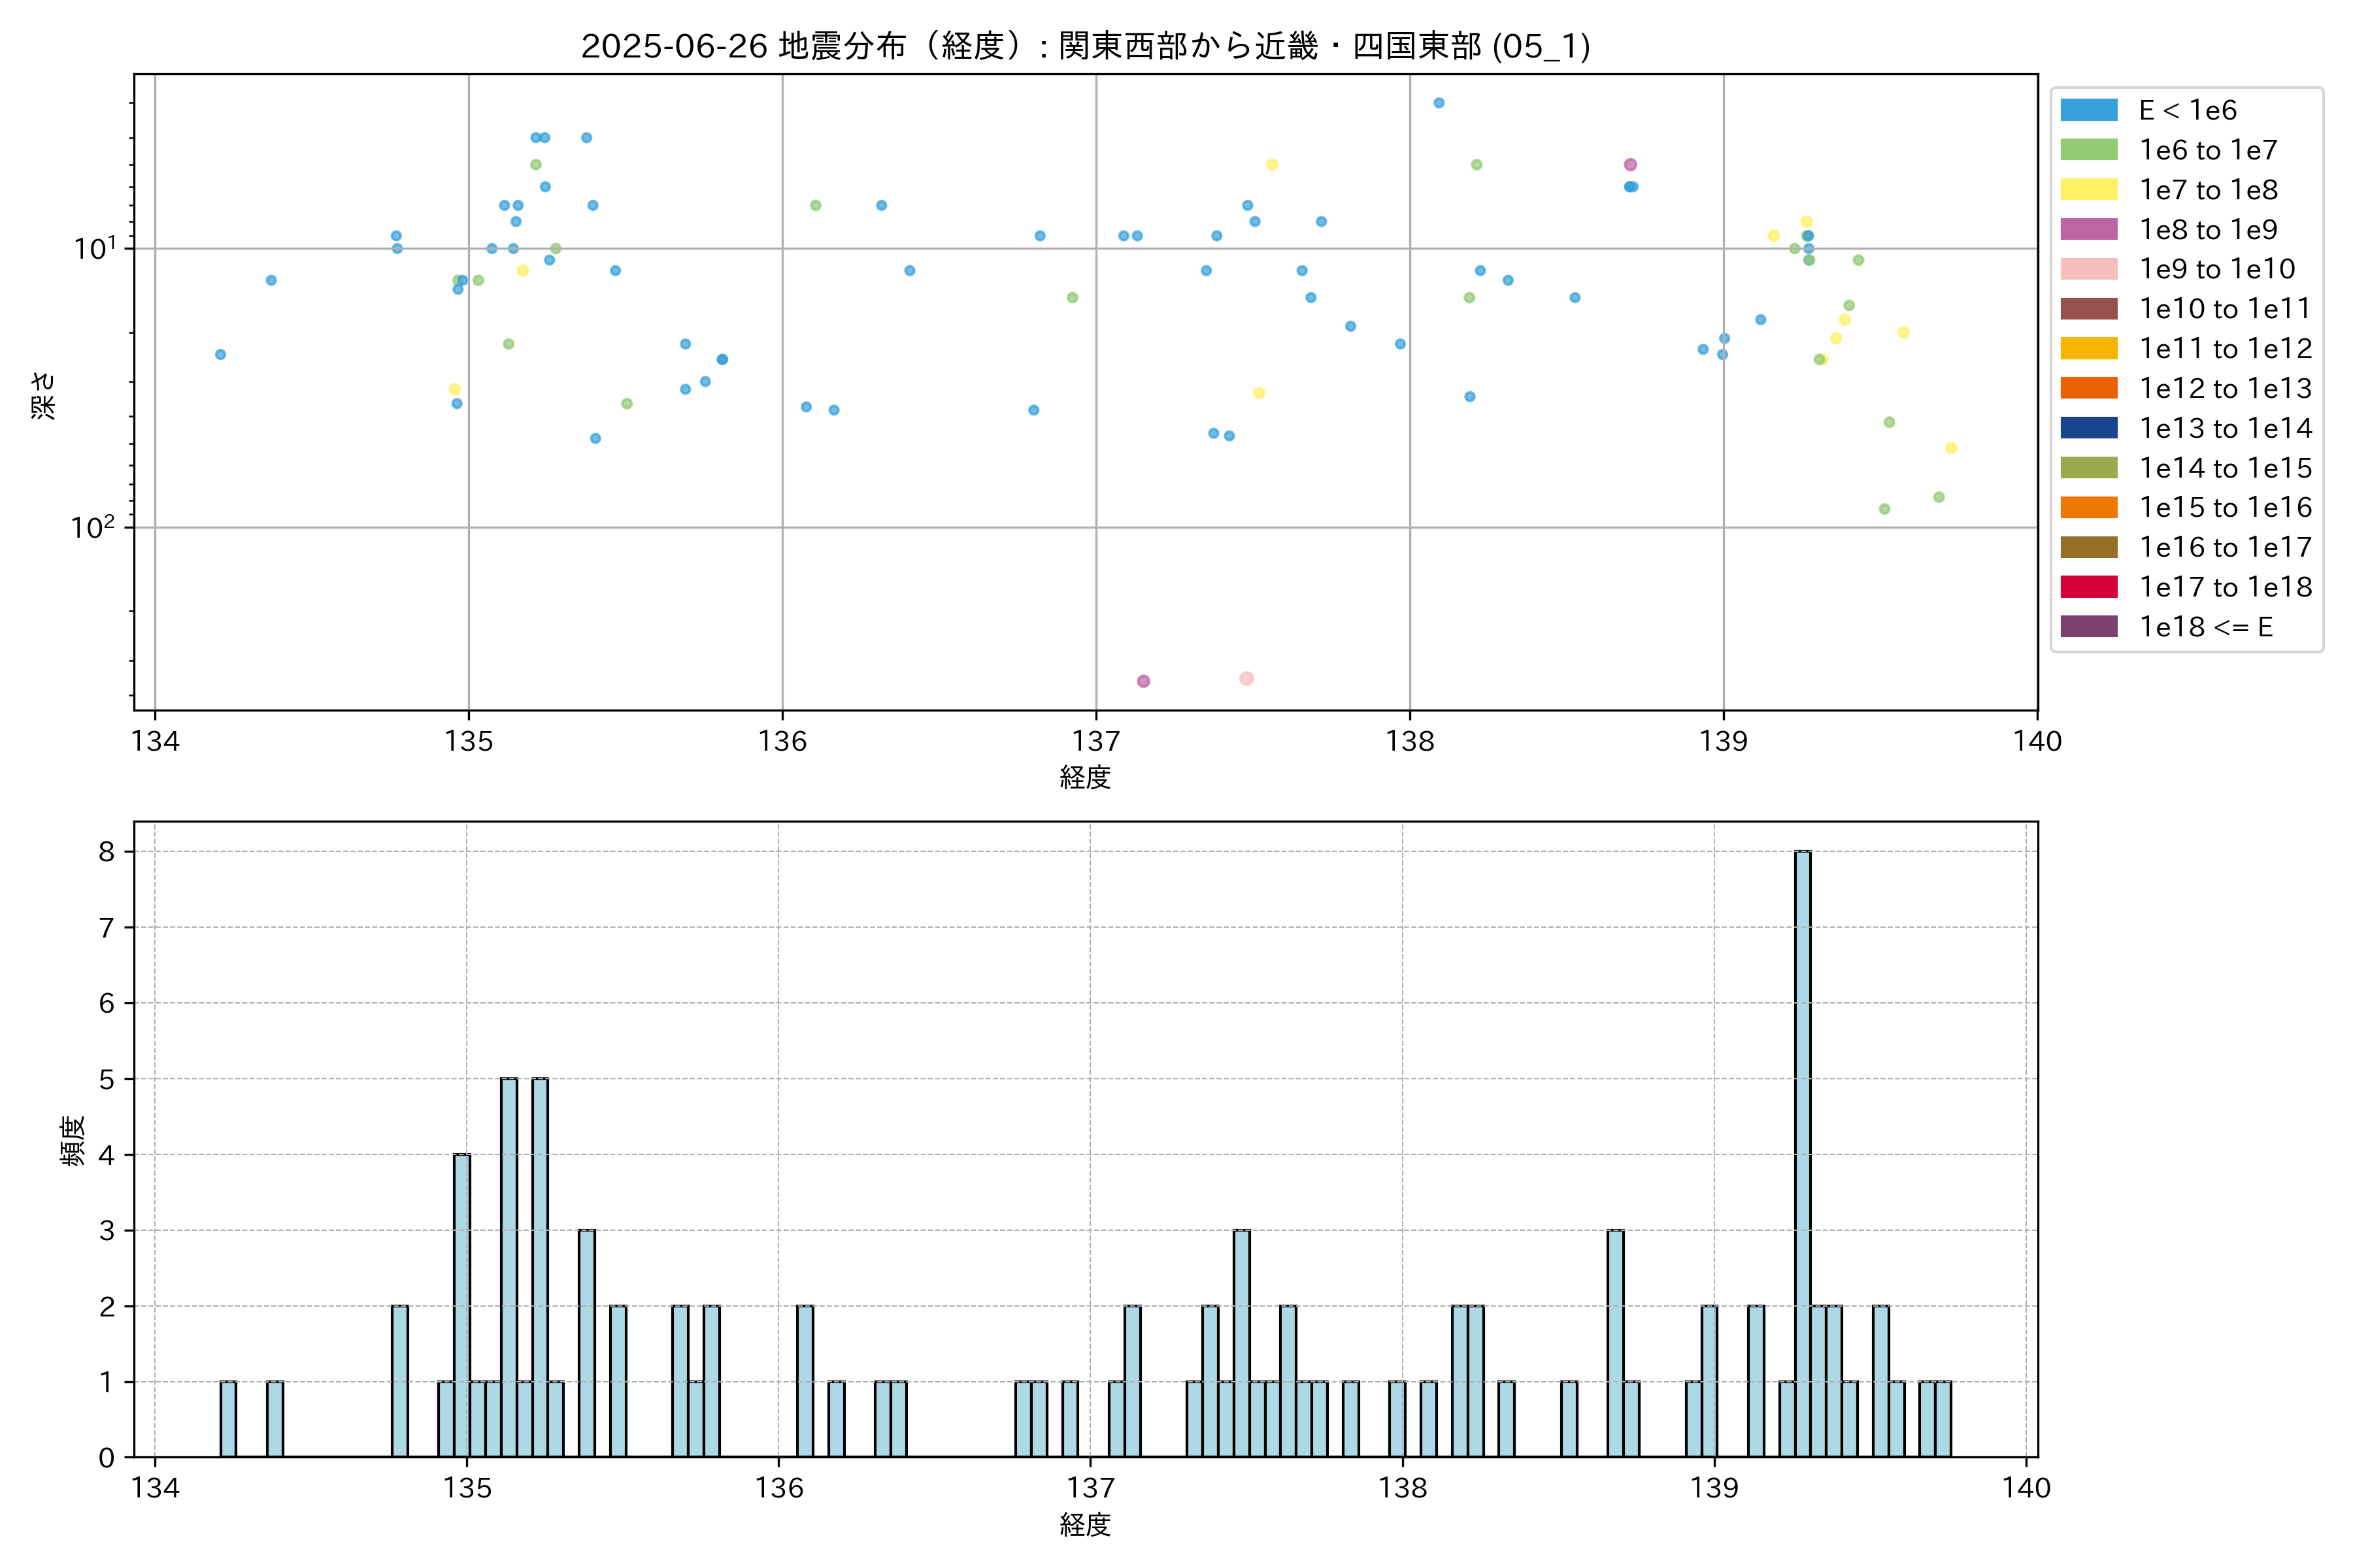2353x1568 pixels.
Task: Click the chart title text at top
Action: [1086, 46]
